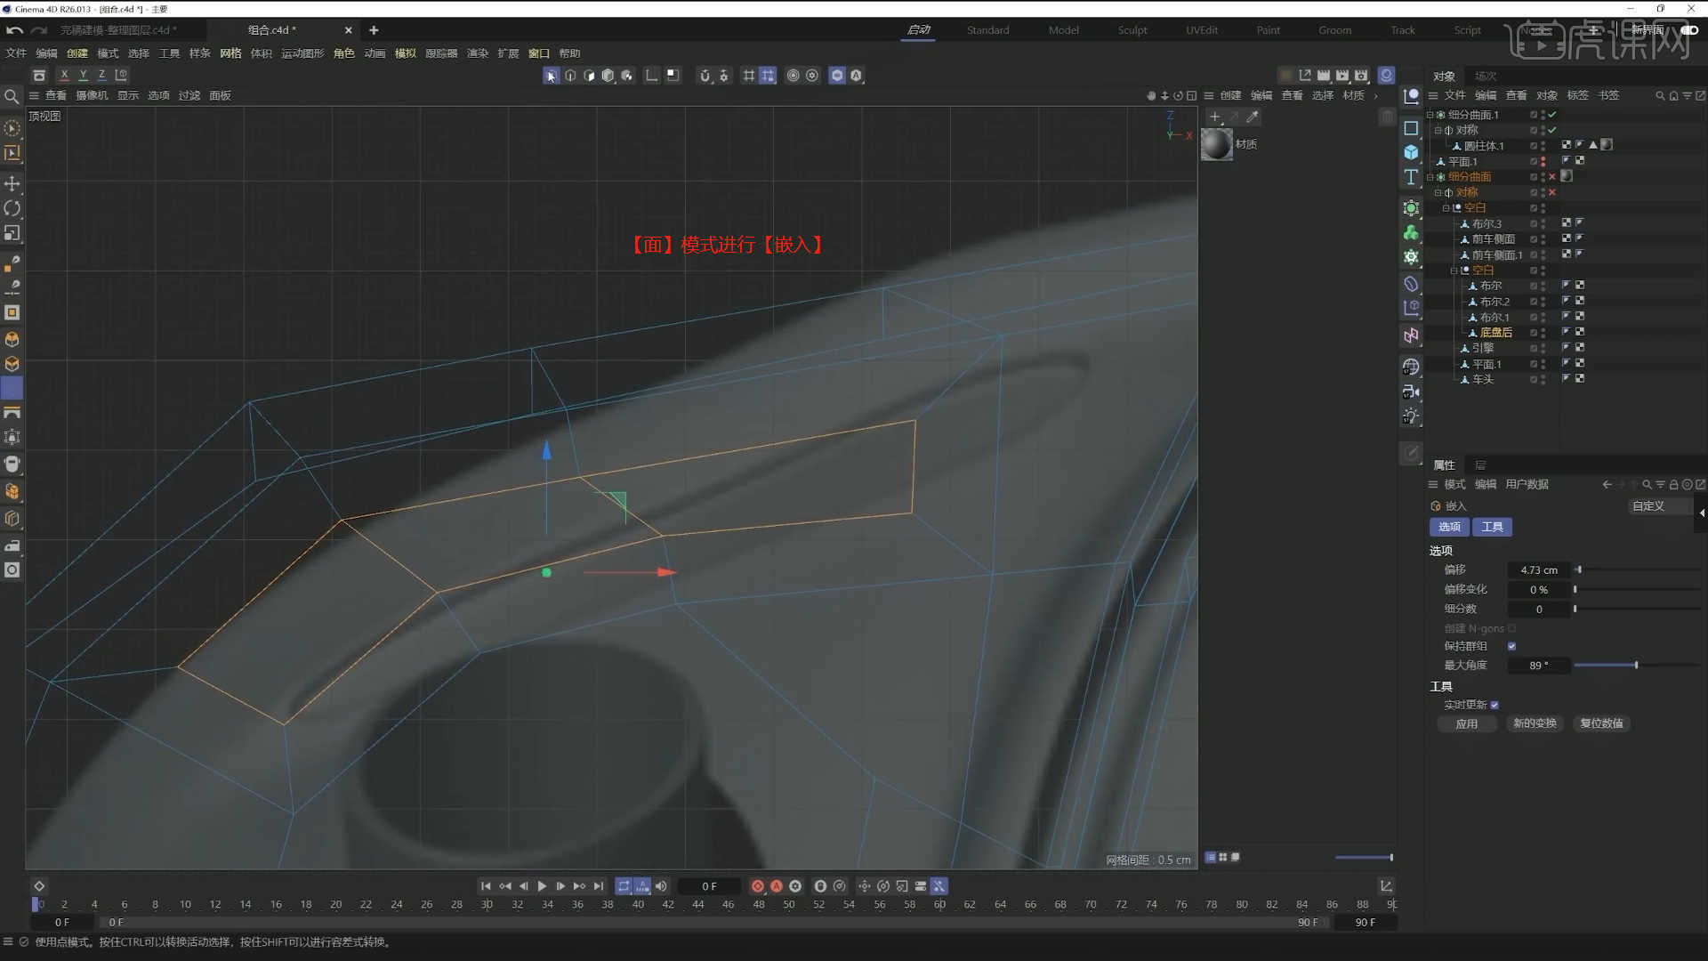Click the Undo arrow icon
Viewport: 1708px width, 961px height.
click(x=14, y=30)
